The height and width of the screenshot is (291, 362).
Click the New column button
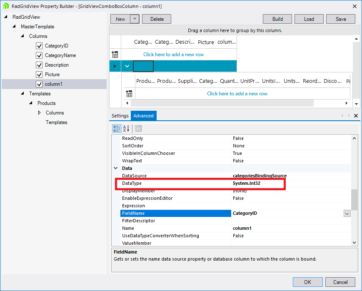[x=120, y=19]
